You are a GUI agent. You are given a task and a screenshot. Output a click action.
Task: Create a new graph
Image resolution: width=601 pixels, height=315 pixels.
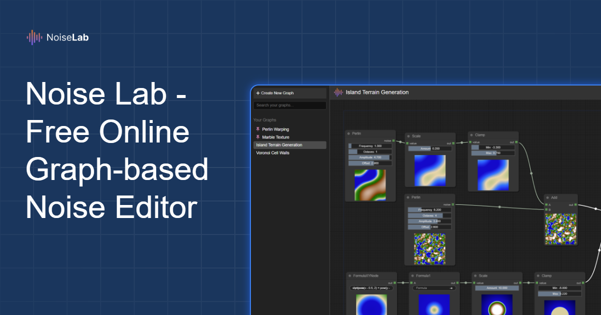tap(290, 93)
